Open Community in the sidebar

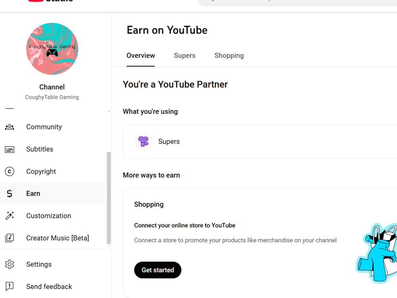(53, 127)
